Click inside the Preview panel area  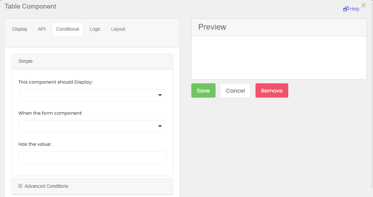pos(279,58)
